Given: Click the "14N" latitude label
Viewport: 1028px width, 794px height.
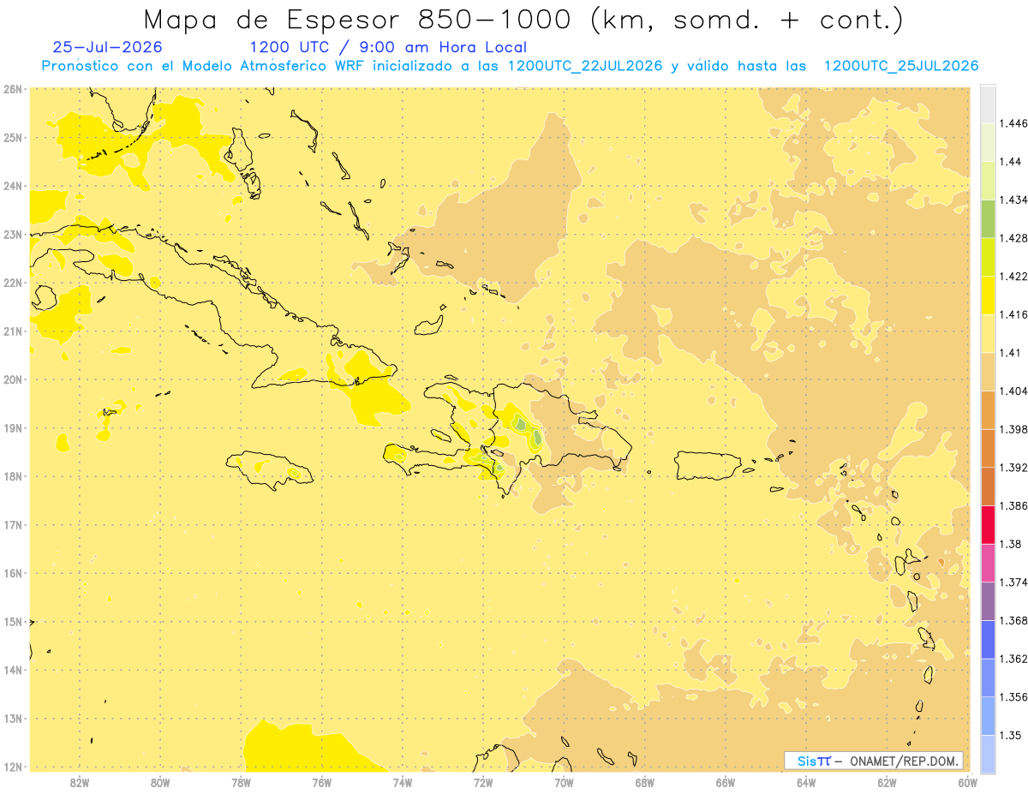Looking at the screenshot, I should click(x=13, y=670).
